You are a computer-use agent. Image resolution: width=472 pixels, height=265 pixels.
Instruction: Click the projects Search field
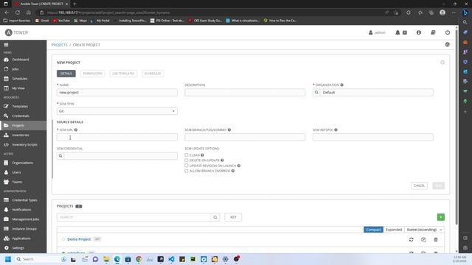pos(134,217)
